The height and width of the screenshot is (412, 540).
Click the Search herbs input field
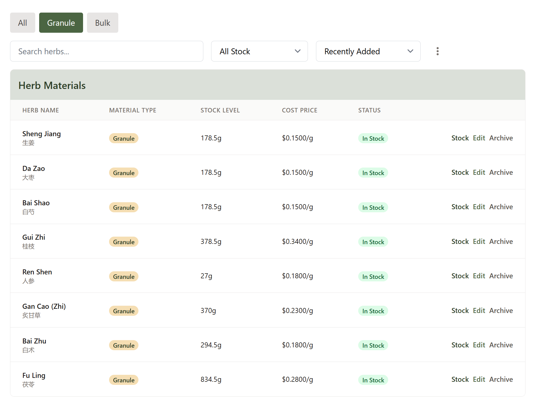[106, 51]
